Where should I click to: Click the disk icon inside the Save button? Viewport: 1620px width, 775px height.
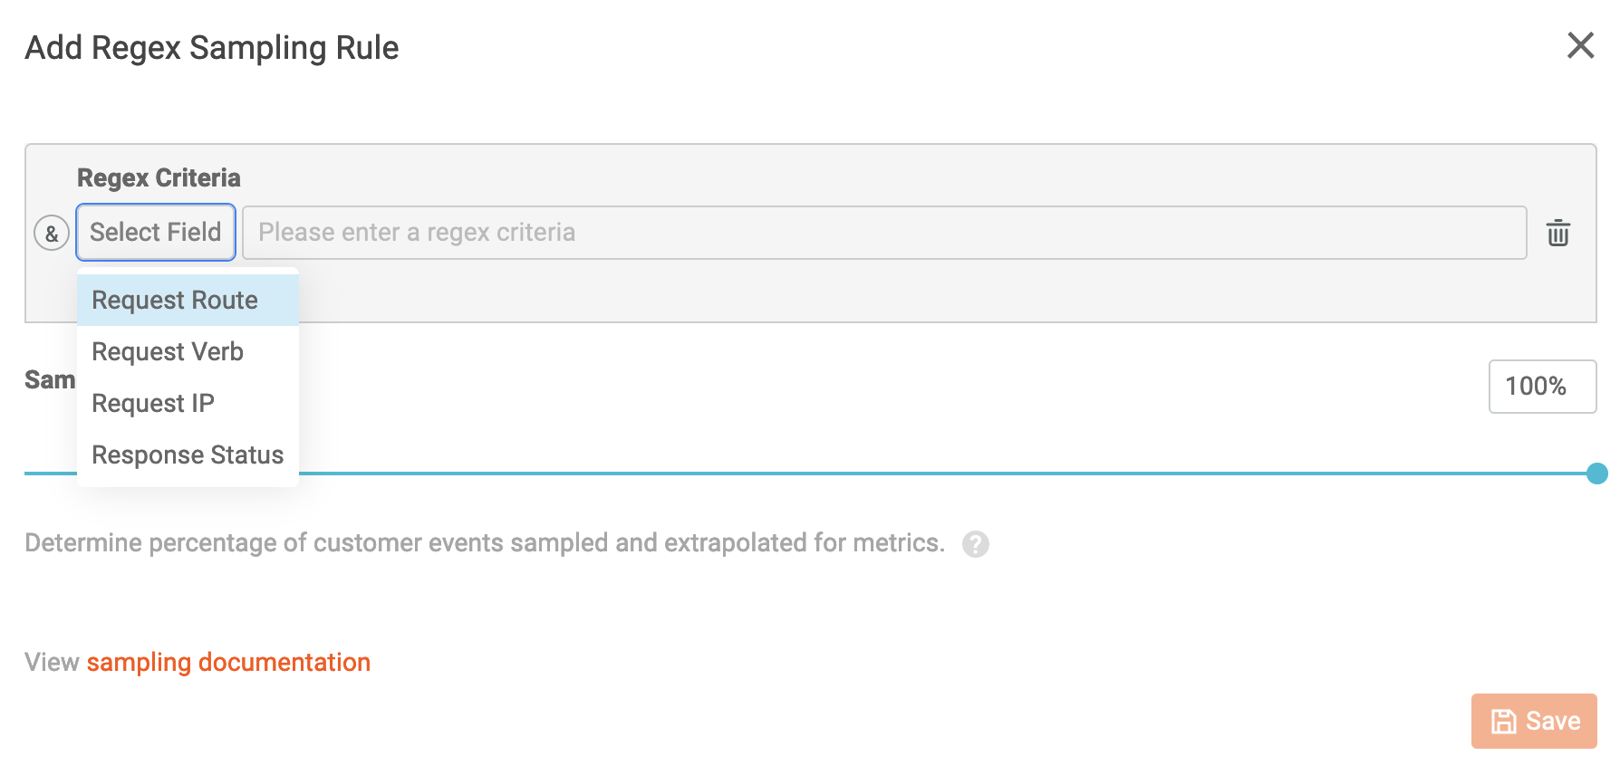tap(1504, 721)
